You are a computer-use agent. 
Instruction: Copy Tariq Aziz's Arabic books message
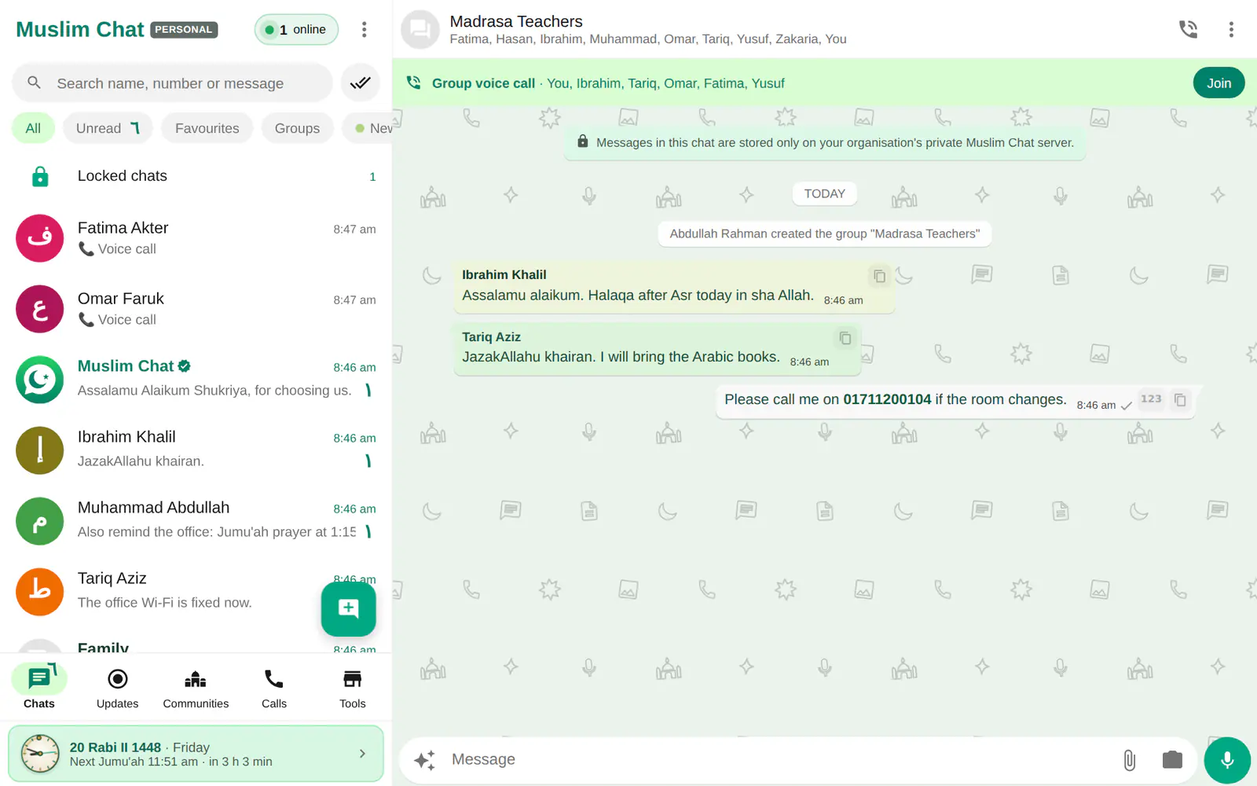tap(845, 338)
